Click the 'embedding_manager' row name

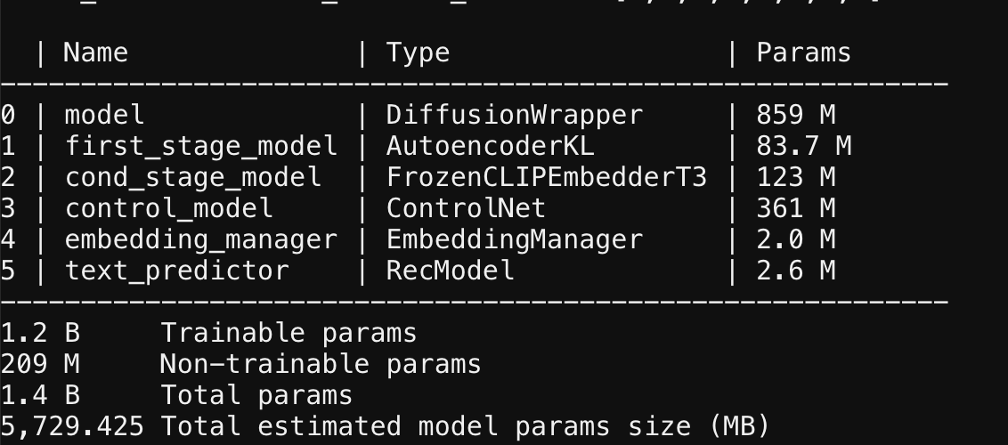(201, 239)
